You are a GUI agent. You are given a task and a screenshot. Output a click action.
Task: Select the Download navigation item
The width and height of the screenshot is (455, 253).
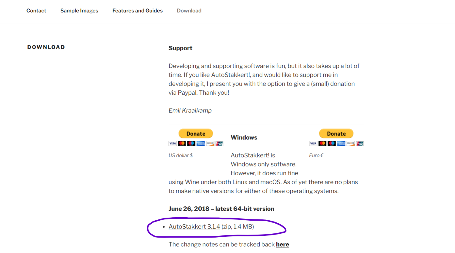(189, 11)
